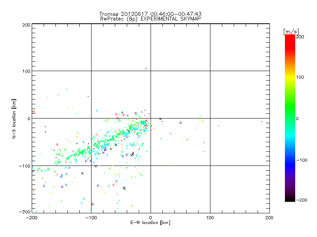Select the "E-W location [km]" axis label

pyautogui.click(x=151, y=222)
